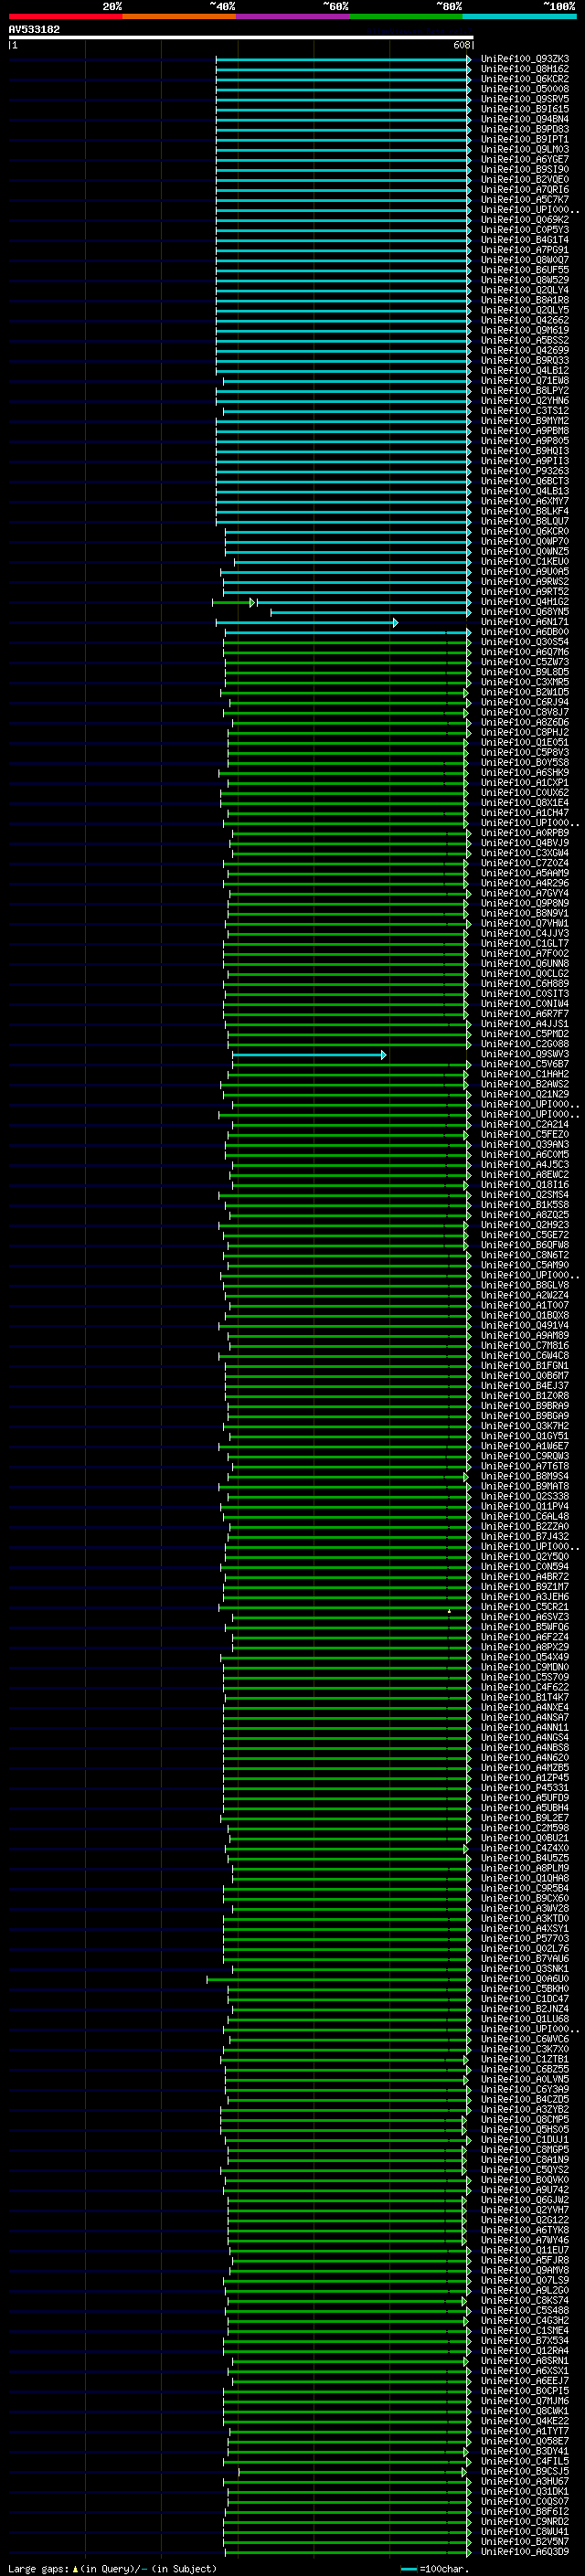Open hit UniRef100_O50008
This screenshot has width=585, height=2576.
524,89
